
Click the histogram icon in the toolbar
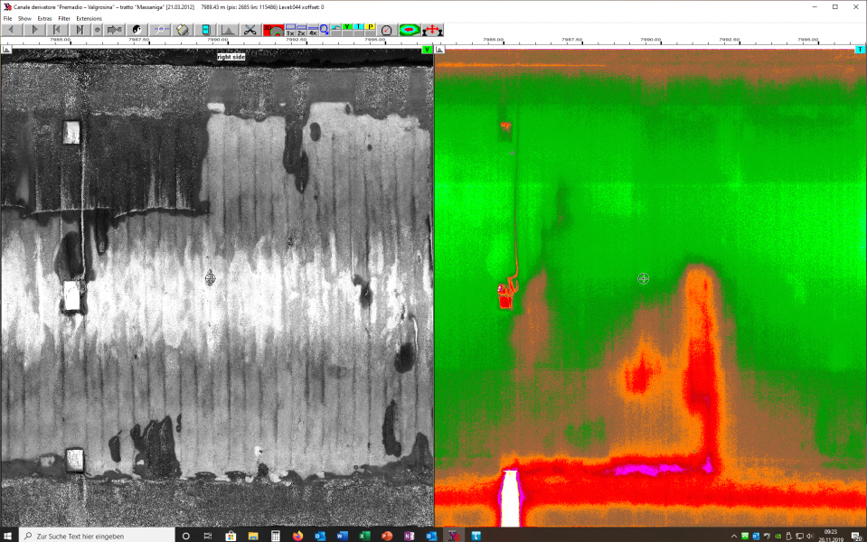228,30
